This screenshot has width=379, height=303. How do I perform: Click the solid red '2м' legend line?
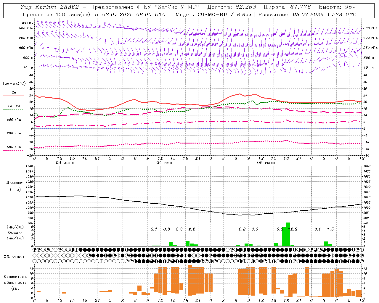coord(14,96)
